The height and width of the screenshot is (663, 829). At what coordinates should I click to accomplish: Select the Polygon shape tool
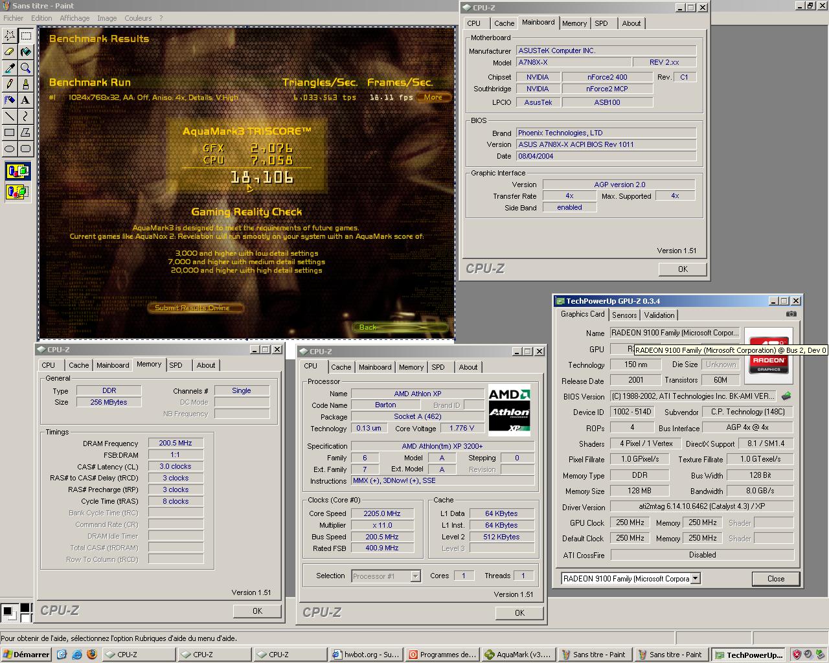pos(26,133)
